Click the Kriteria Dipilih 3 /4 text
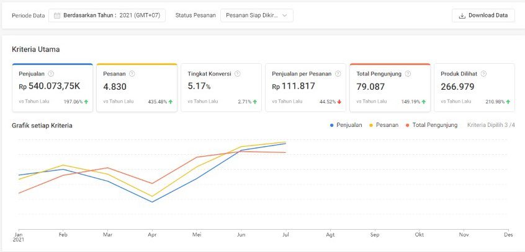 491,125
